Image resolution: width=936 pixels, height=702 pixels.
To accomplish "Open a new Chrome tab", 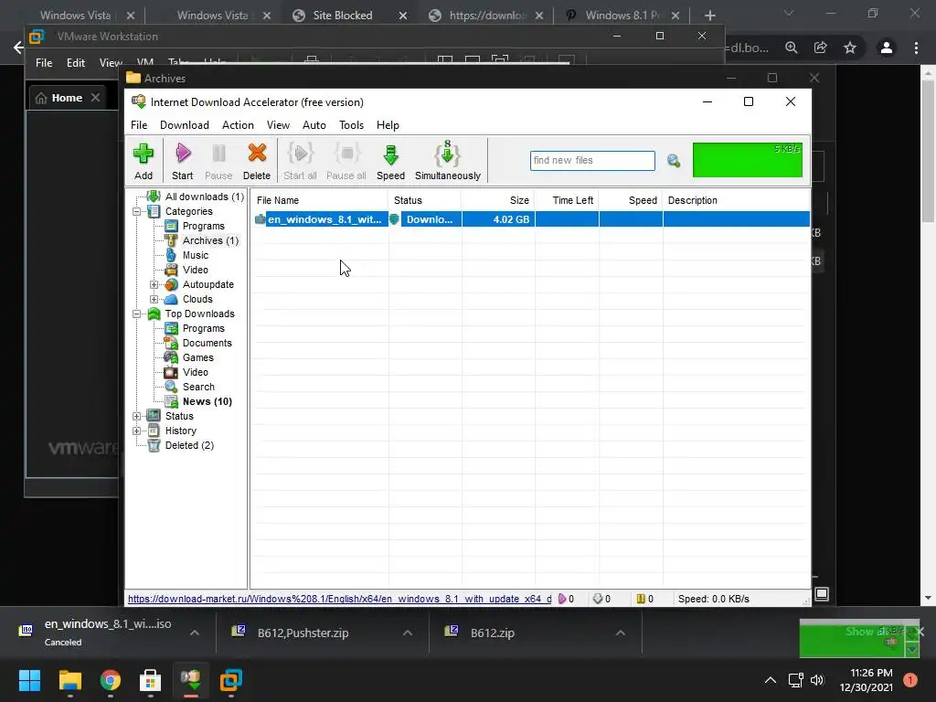I will (x=709, y=16).
